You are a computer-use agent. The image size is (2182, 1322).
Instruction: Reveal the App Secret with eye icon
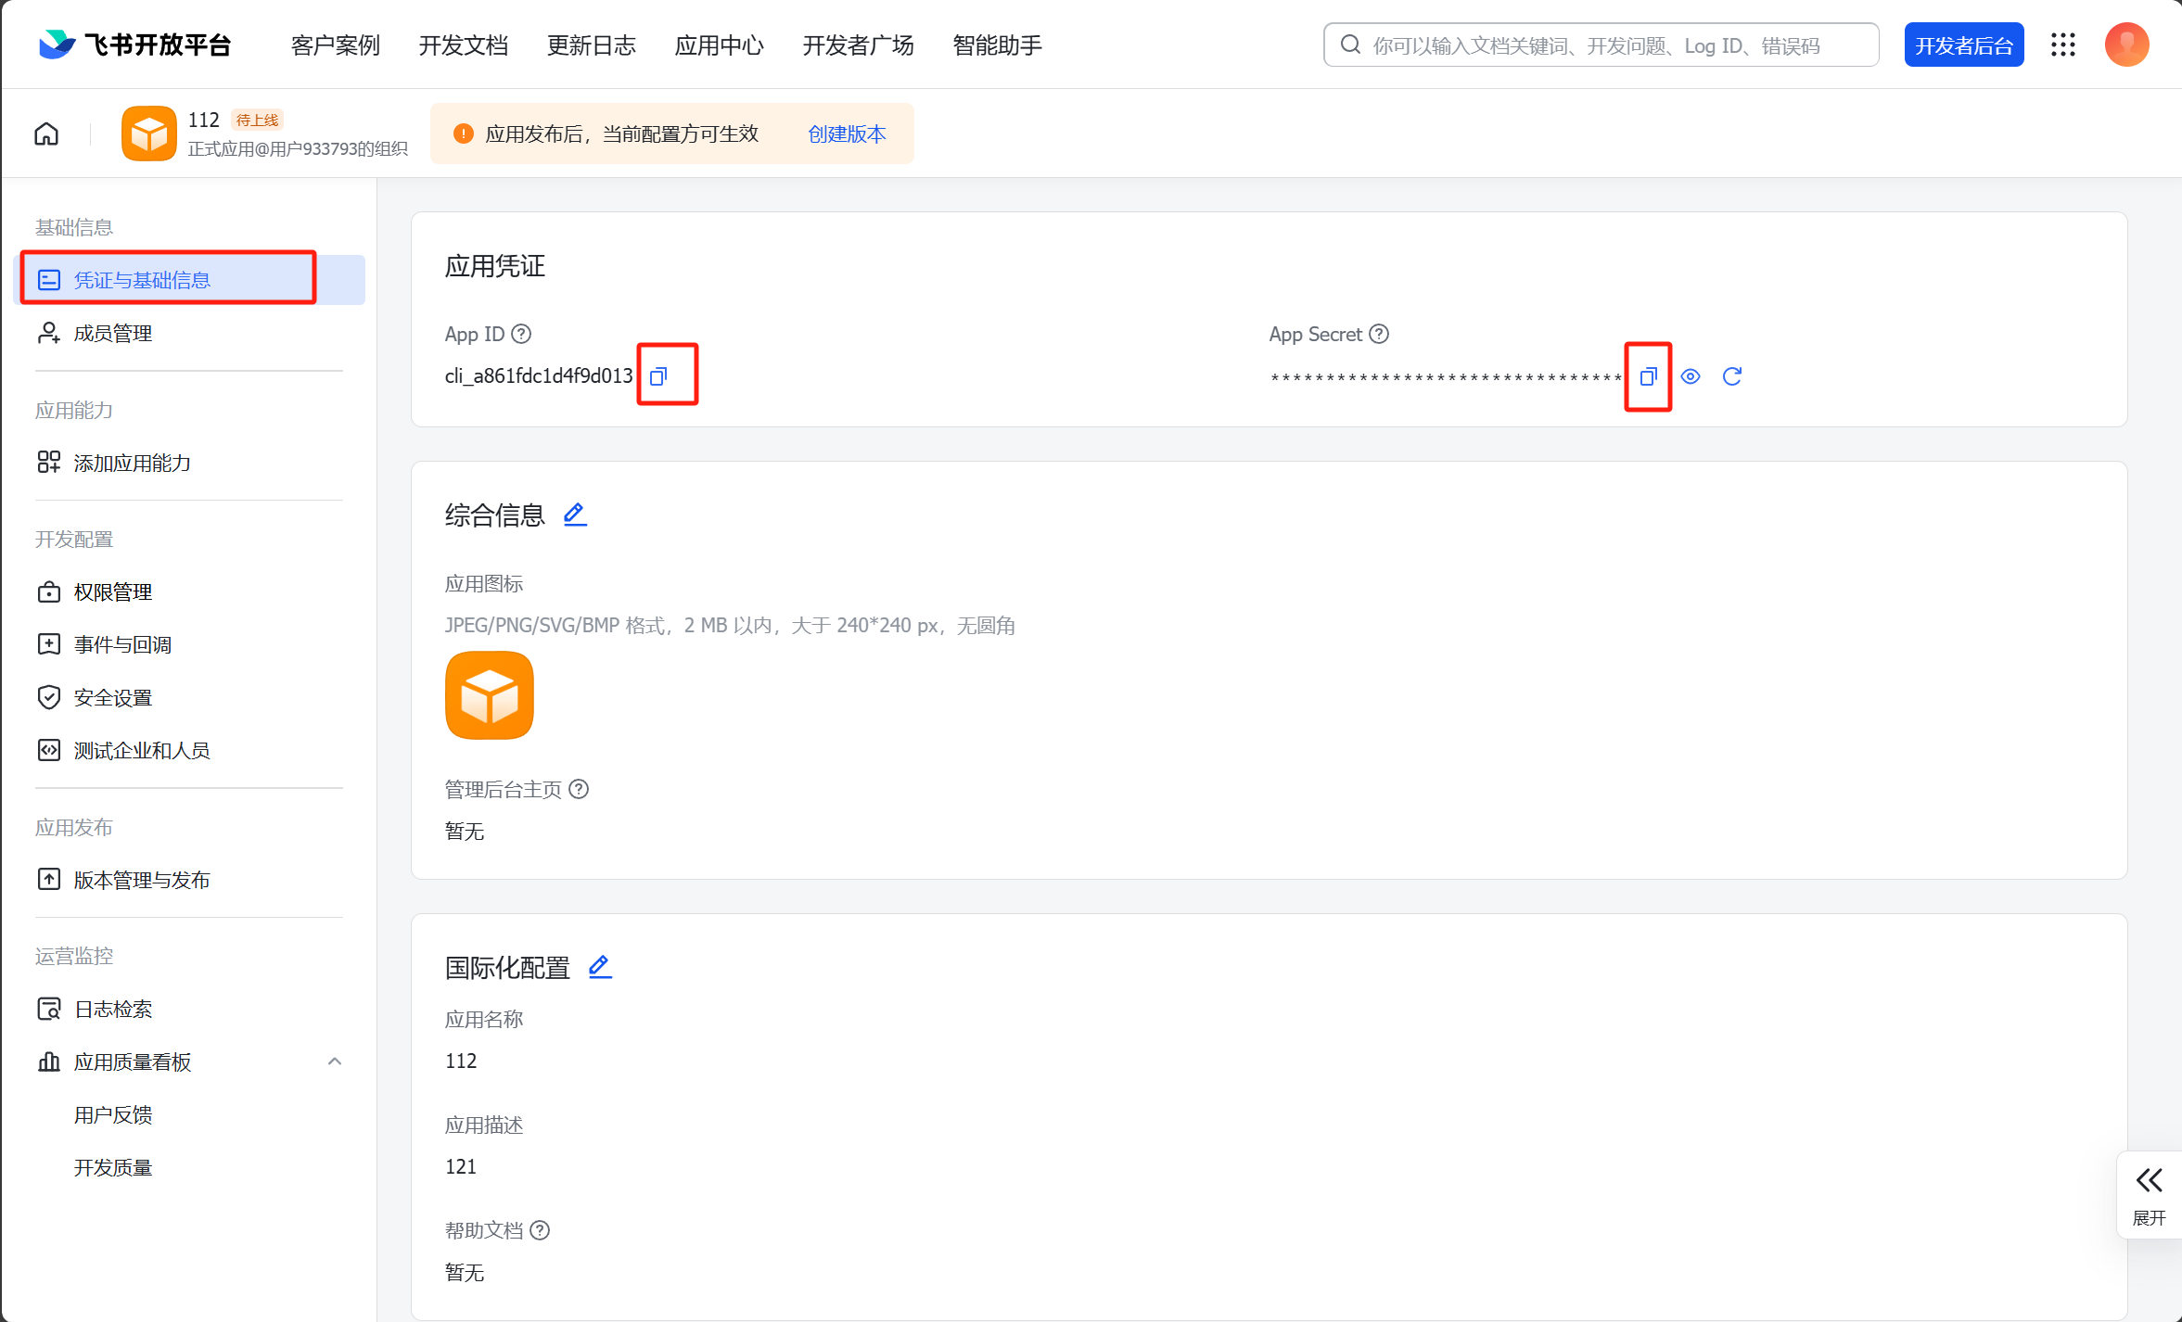[1691, 376]
